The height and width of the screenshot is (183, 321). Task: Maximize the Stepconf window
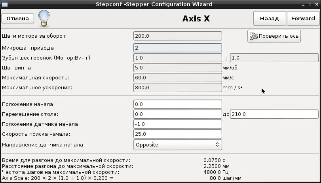point(308,4)
